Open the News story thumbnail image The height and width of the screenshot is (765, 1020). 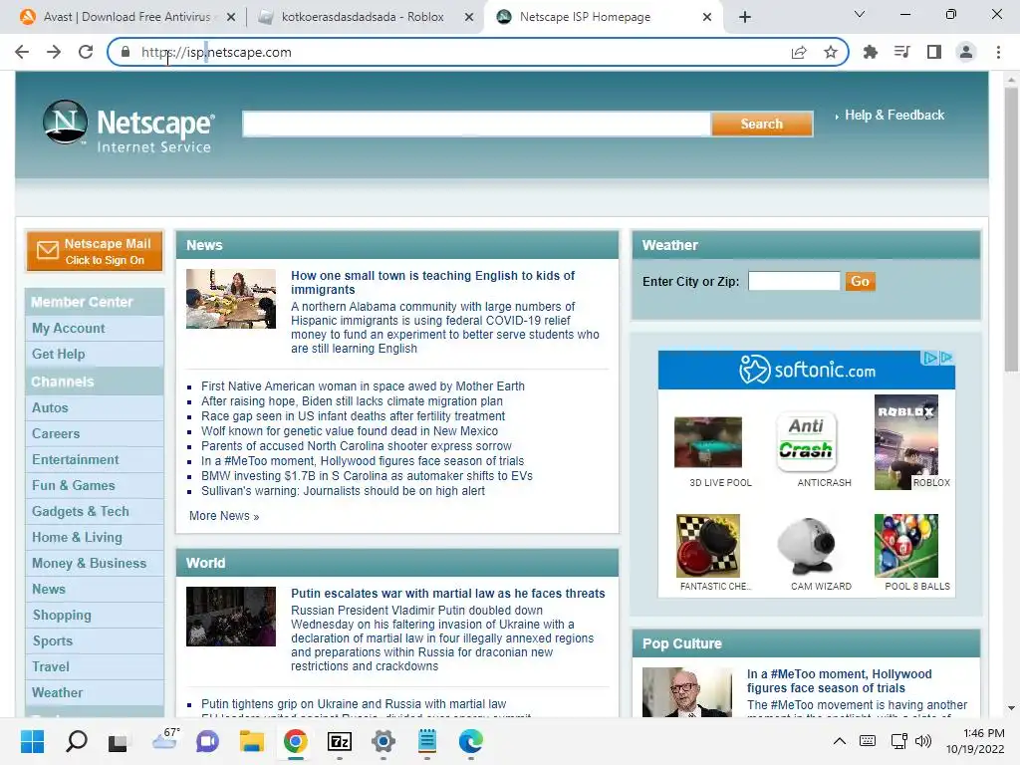pyautogui.click(x=231, y=299)
